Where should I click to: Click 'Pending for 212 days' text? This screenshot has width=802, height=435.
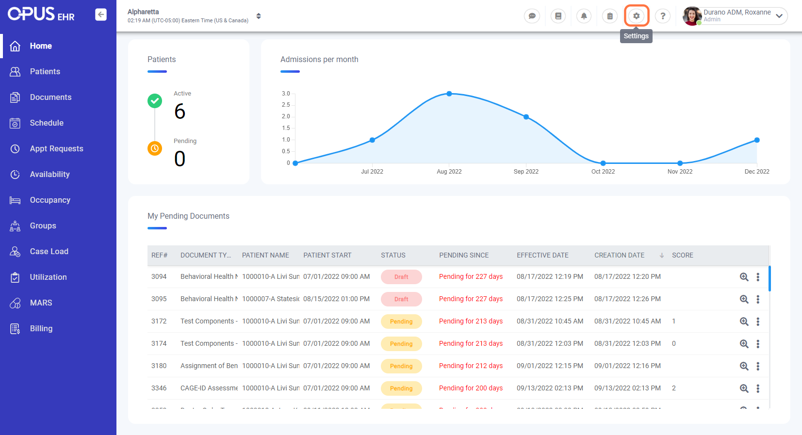click(x=471, y=366)
